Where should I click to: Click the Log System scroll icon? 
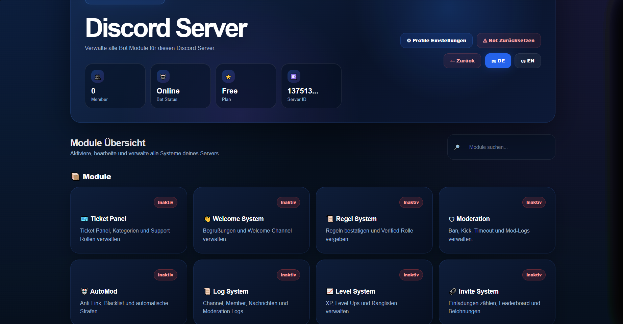pos(207,291)
